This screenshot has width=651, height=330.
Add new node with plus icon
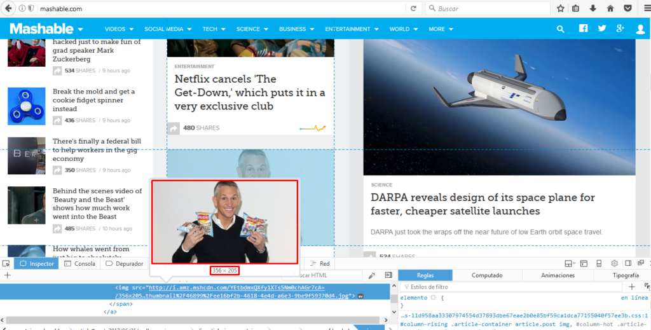pyautogui.click(x=7, y=275)
